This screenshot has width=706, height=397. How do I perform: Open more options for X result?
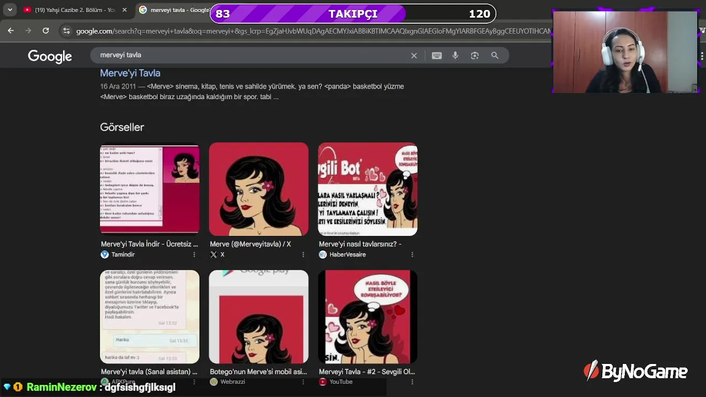[x=303, y=255]
